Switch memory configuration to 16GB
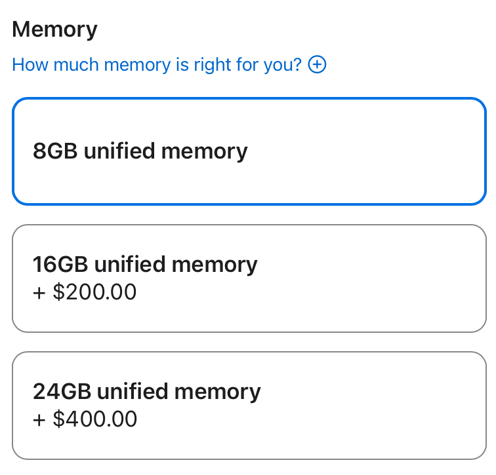Image resolution: width=496 pixels, height=475 pixels. 249,278
